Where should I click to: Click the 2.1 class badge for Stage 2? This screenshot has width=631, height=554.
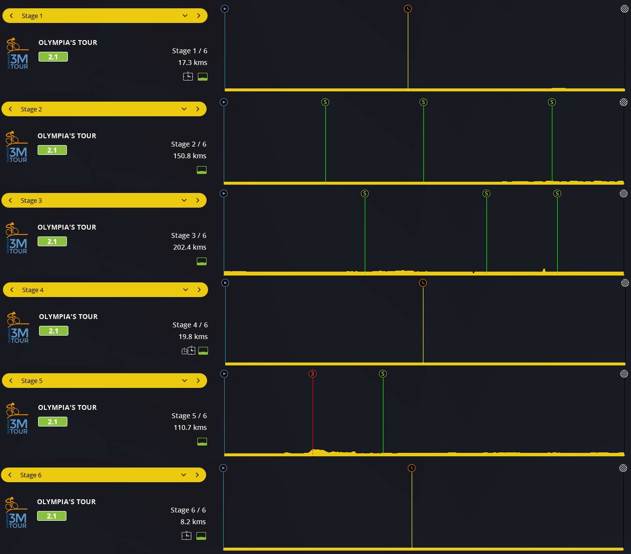(52, 150)
